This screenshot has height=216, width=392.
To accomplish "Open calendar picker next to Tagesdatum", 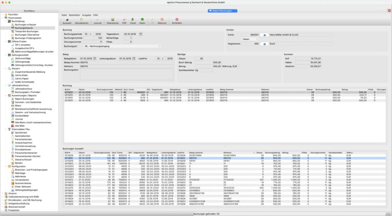I will click(x=141, y=34).
